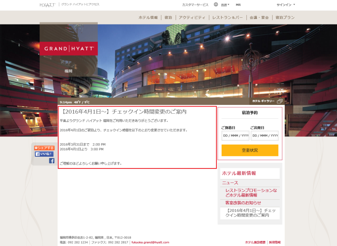Image resolution: width=337 pixels, height=246 pixels.
Task: Open the 宿泊 menu
Action: [168, 17]
